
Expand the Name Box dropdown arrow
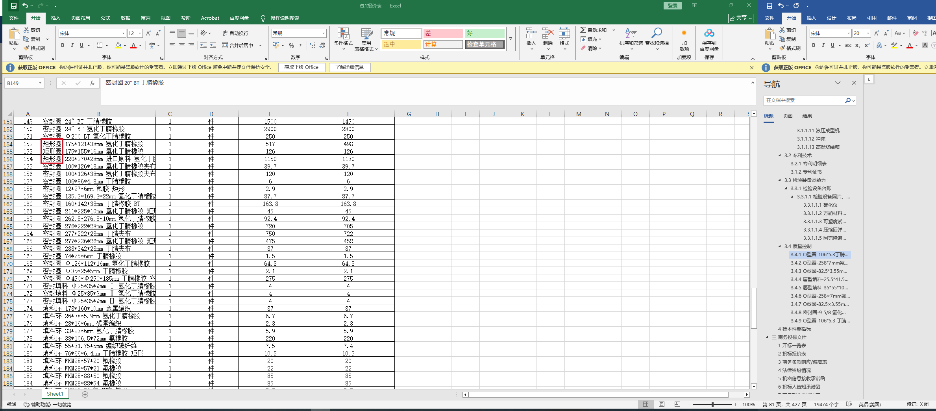click(x=40, y=83)
